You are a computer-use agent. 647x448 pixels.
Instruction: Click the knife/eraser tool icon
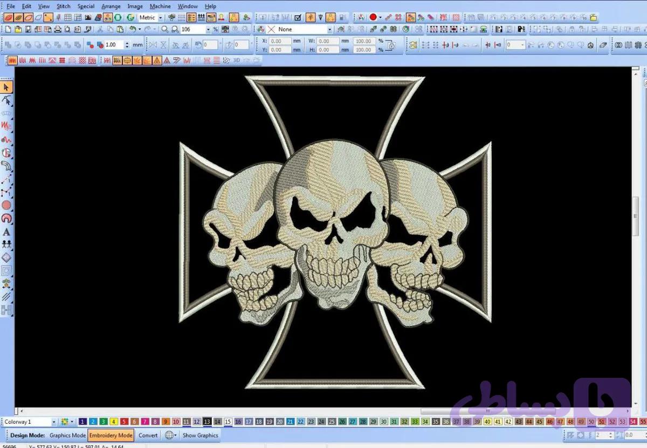[x=603, y=45]
